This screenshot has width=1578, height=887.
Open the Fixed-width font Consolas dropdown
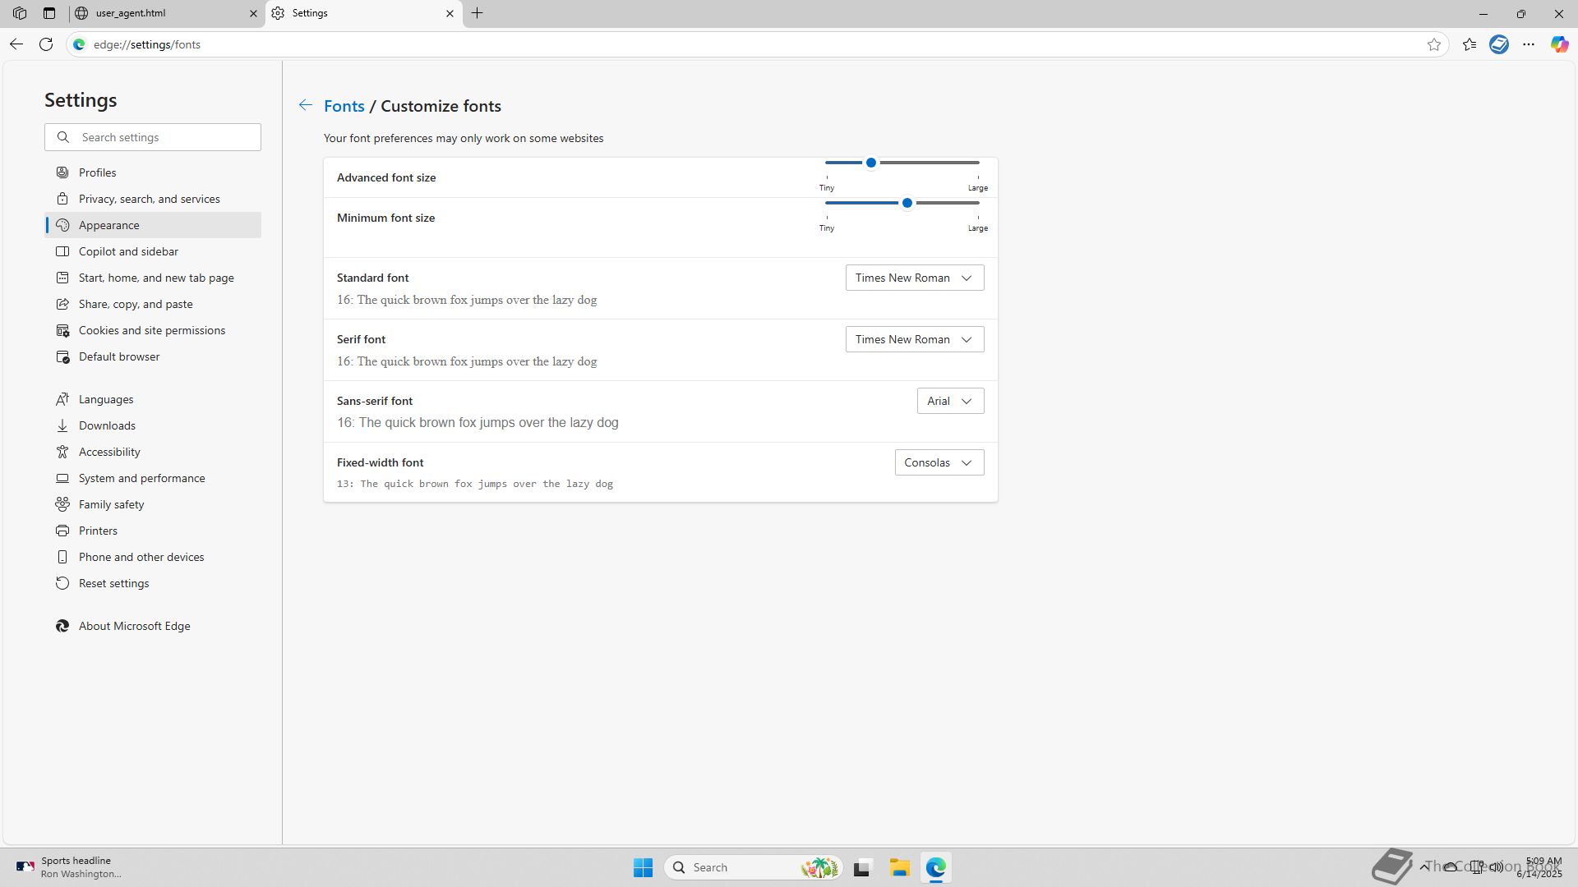(939, 462)
